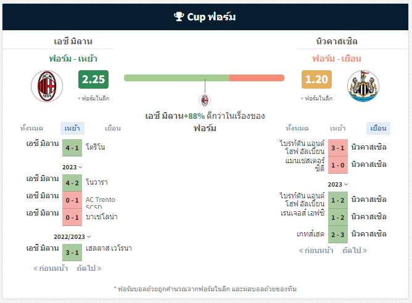Select the 'ทั้งหมด' tab for AC Milan
Image resolution: width=412 pixels, height=303 pixels.
click(31, 128)
